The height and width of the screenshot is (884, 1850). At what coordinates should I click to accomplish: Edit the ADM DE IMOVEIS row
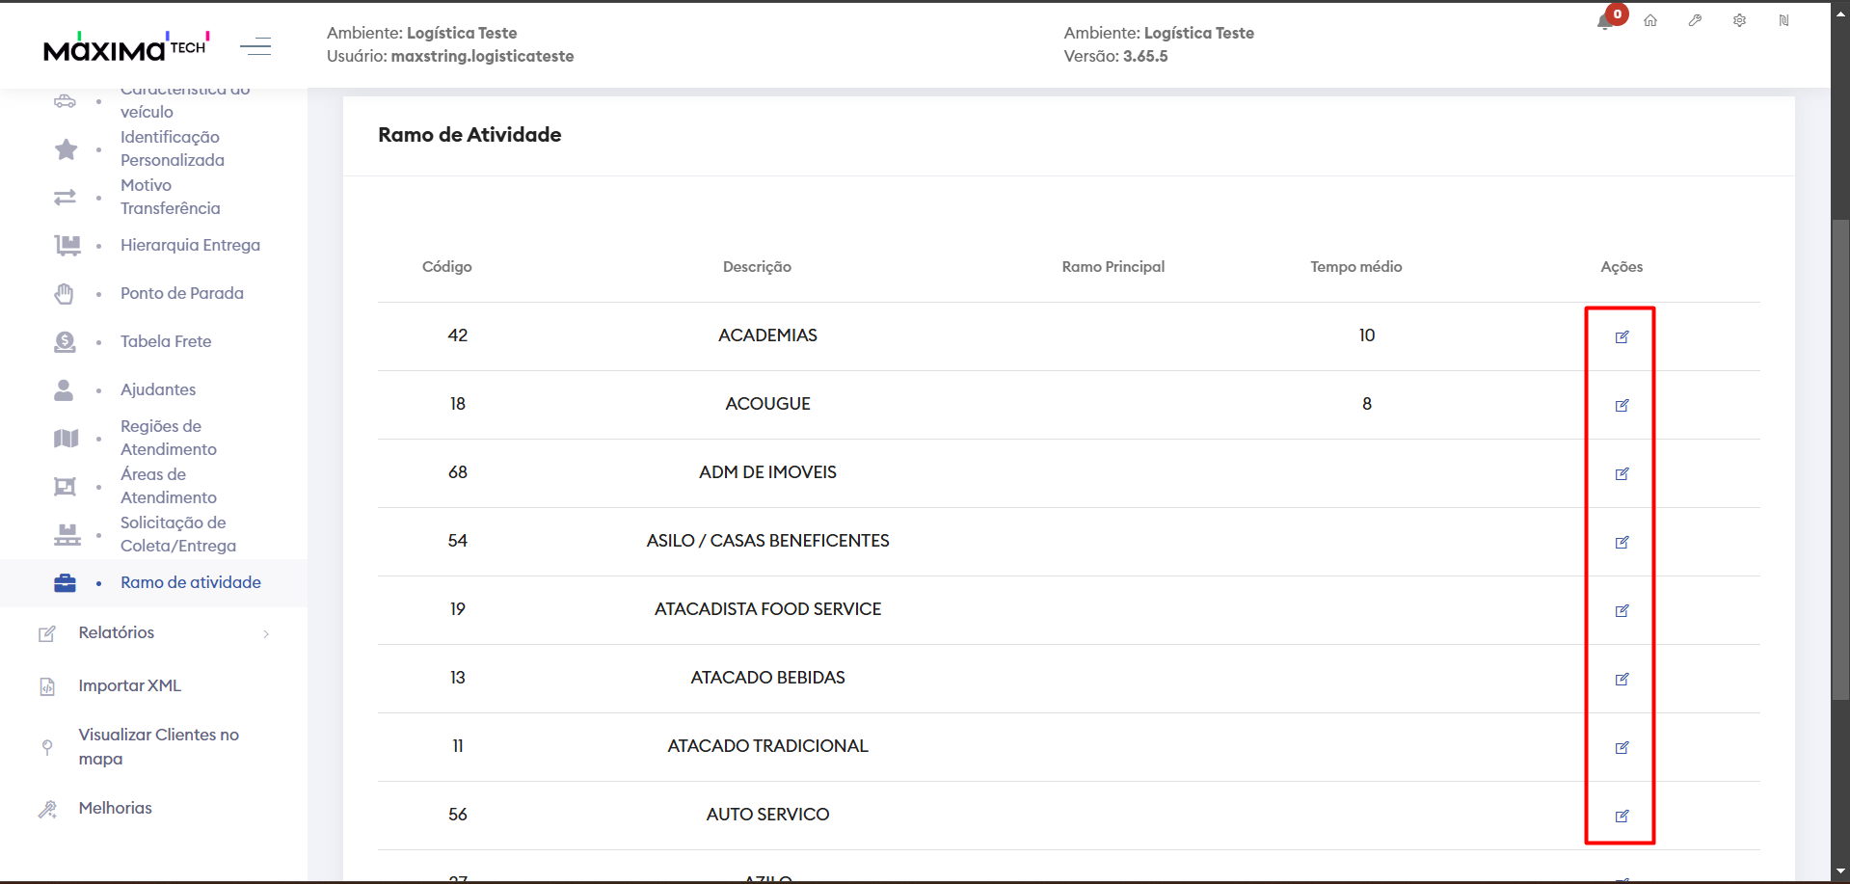[x=1622, y=473]
